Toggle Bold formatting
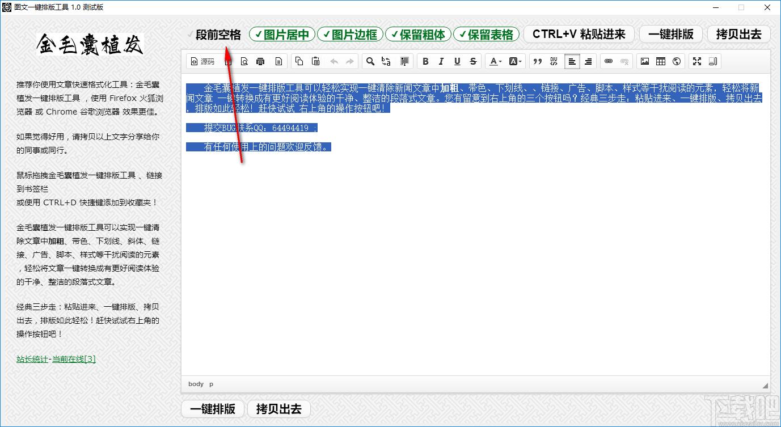The image size is (781, 427). click(425, 61)
